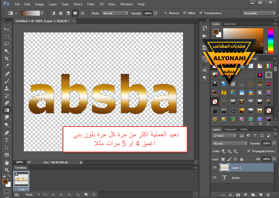Switch to the Channels tab
Image resolution: width=279 pixels, height=198 pixels.
(x=230, y=129)
